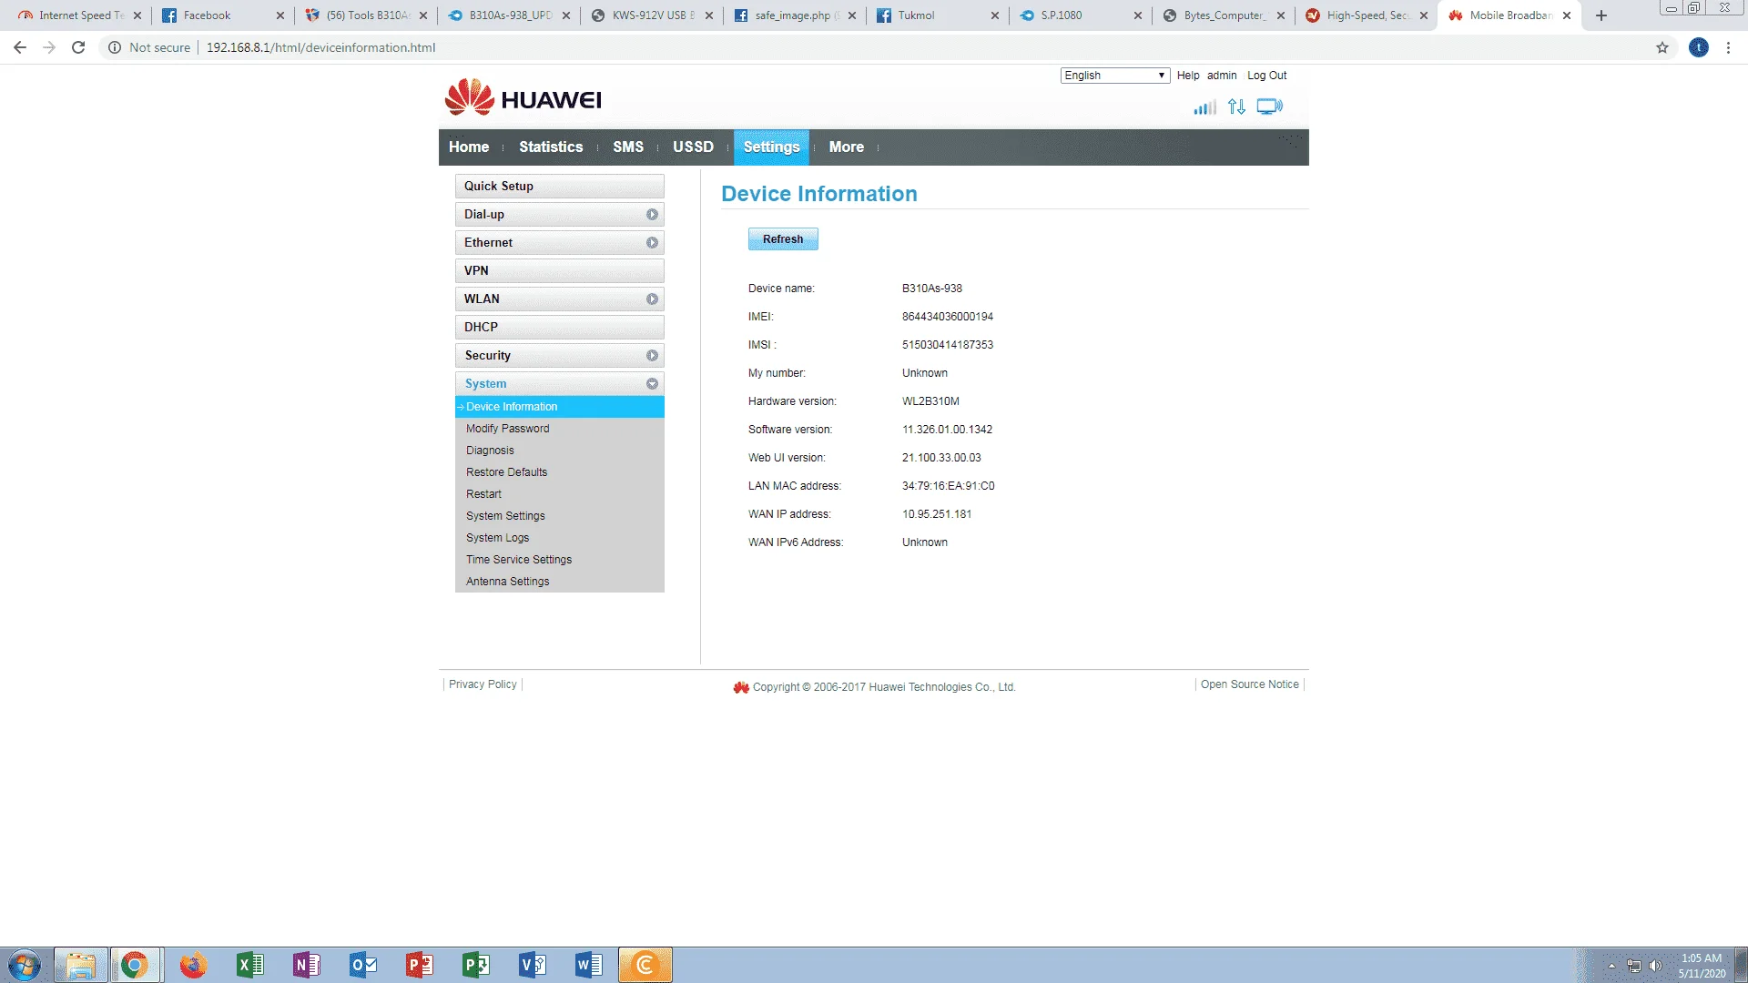Click the Log Out link

click(x=1266, y=76)
